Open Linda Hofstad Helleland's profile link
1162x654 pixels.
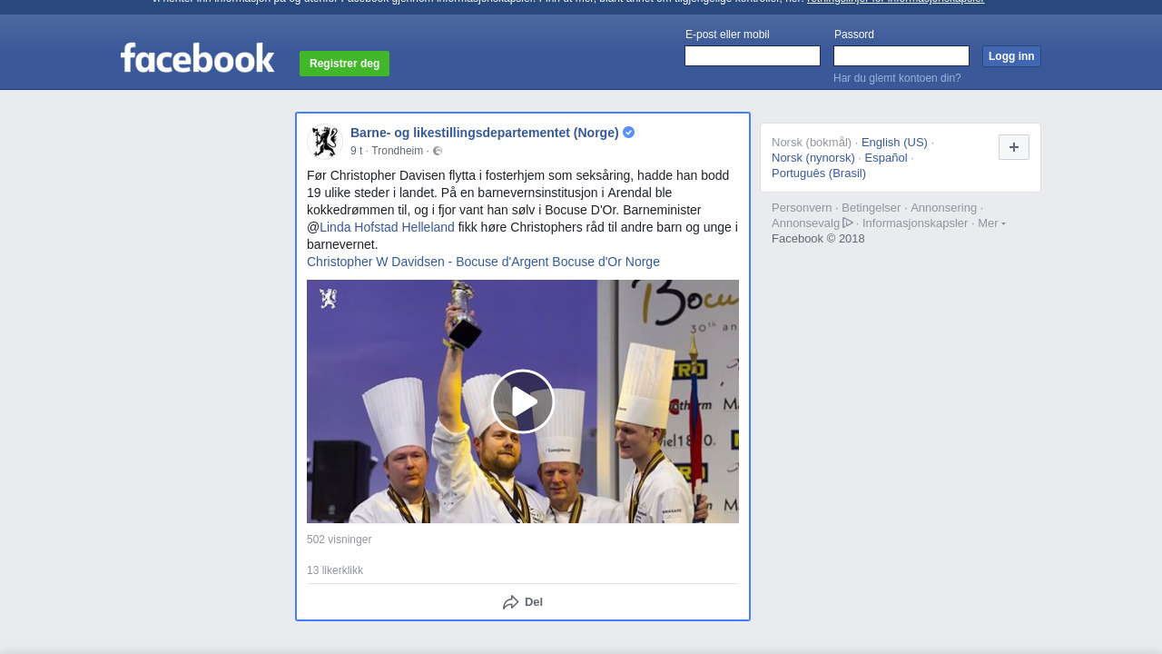coord(387,227)
